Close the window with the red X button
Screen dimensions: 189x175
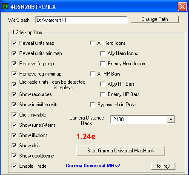[182, 6]
